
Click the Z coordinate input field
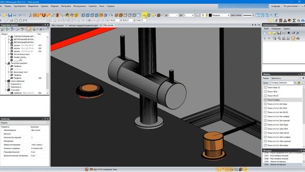click(141, 20)
